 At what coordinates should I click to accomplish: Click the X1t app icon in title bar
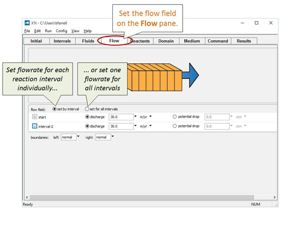27,23
